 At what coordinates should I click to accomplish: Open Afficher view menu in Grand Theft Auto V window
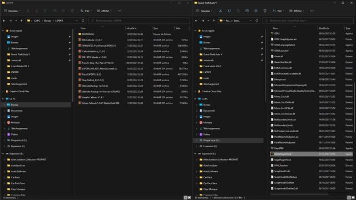pos(296,11)
